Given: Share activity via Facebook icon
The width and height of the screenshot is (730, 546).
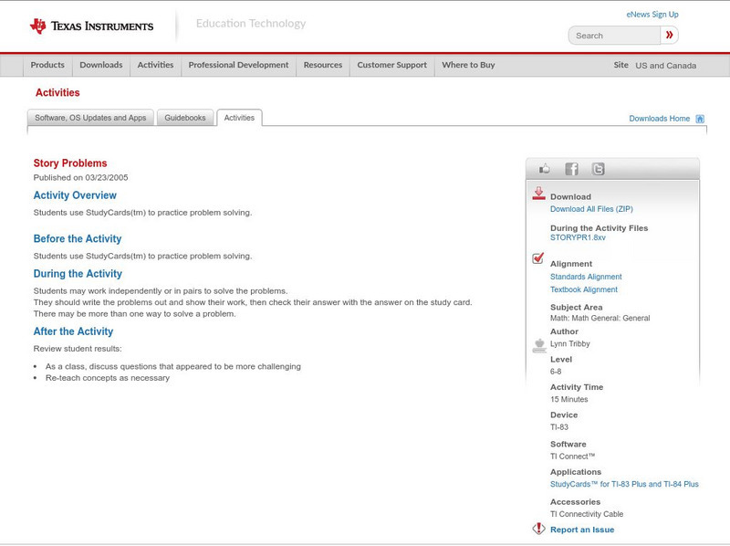Looking at the screenshot, I should (571, 169).
